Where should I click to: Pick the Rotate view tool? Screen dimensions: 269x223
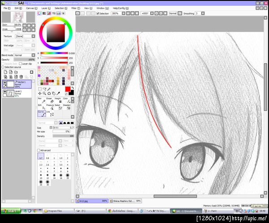click(49, 94)
